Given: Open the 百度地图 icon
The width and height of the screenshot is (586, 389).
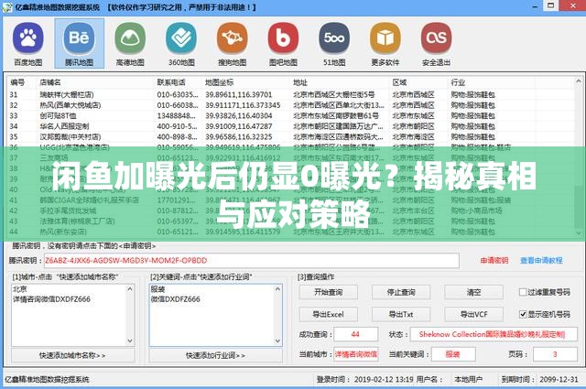Looking at the screenshot, I should tap(28, 44).
